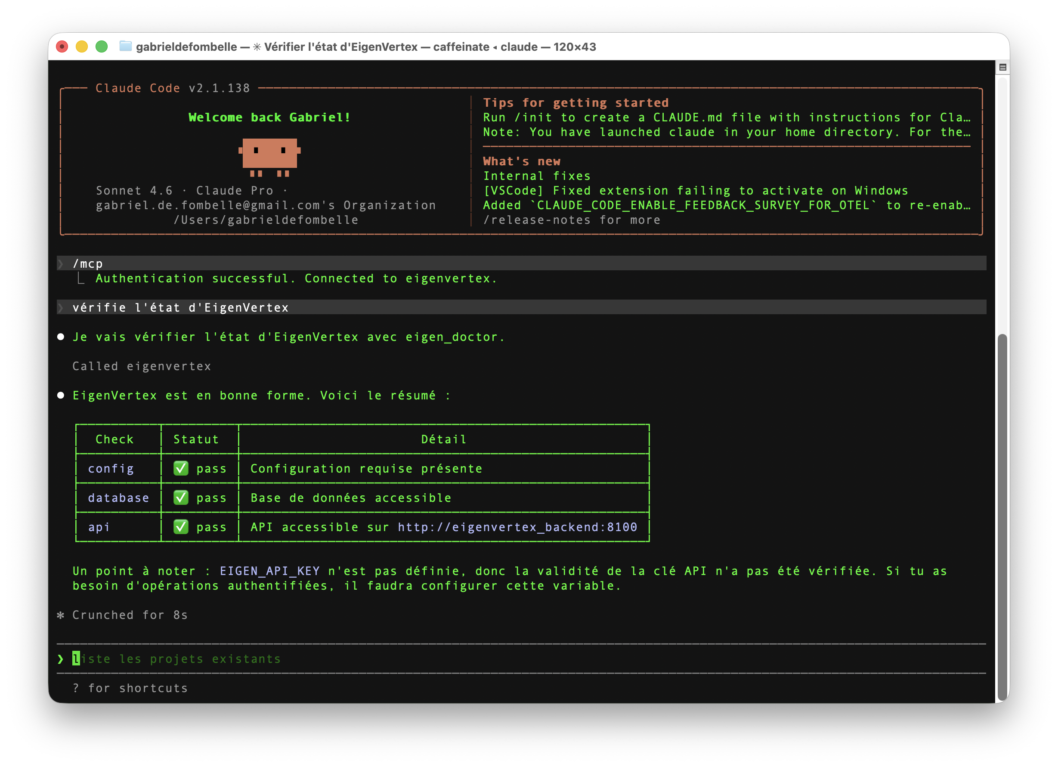
Task: Click the '/mcp' command line
Action: (522, 263)
